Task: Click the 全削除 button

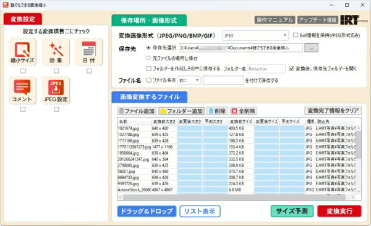Action: 244,111
